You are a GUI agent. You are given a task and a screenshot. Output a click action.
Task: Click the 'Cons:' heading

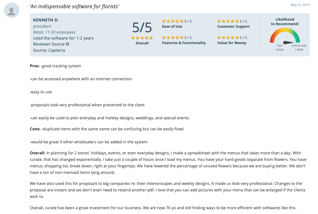click(35, 129)
